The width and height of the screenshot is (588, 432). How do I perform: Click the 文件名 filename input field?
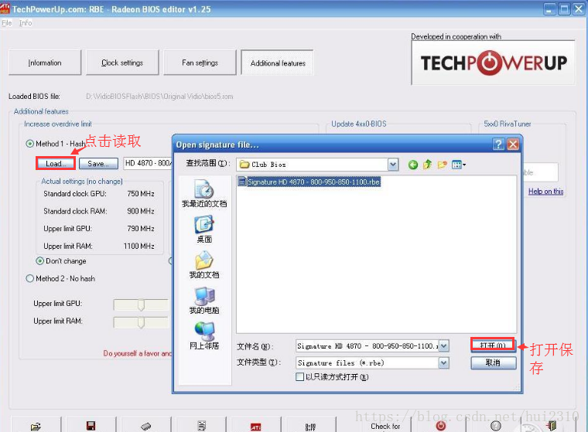click(367, 345)
